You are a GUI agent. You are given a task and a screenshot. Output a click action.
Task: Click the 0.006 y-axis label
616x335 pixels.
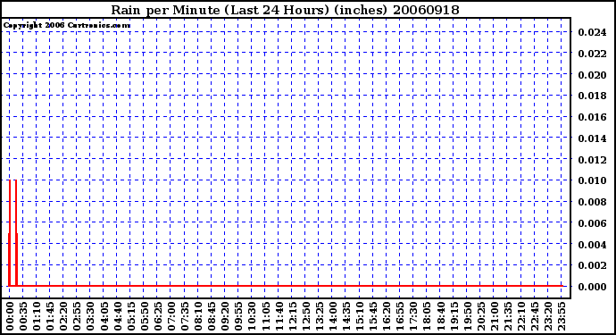point(592,223)
